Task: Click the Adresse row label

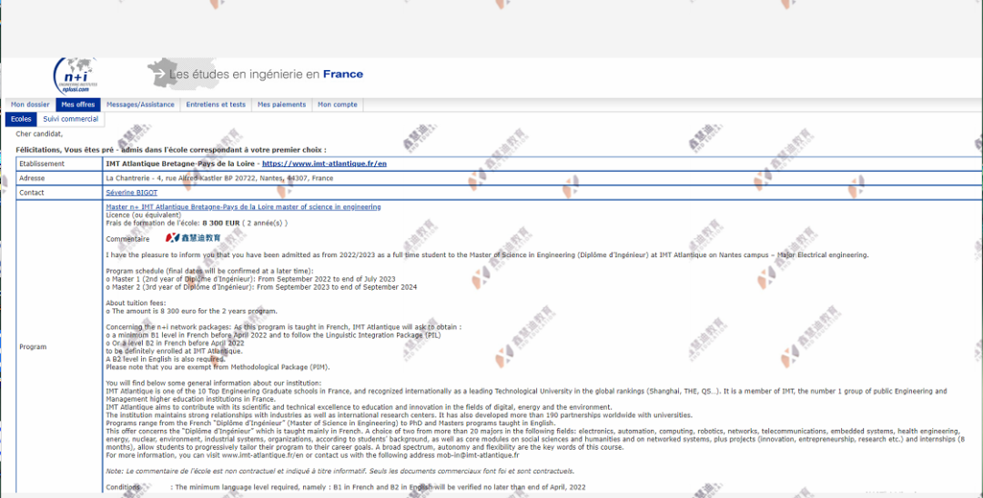Action: tap(32, 178)
